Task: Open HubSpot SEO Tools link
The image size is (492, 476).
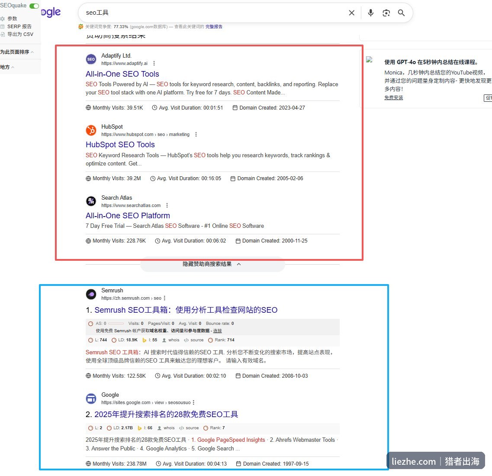Action: point(120,145)
